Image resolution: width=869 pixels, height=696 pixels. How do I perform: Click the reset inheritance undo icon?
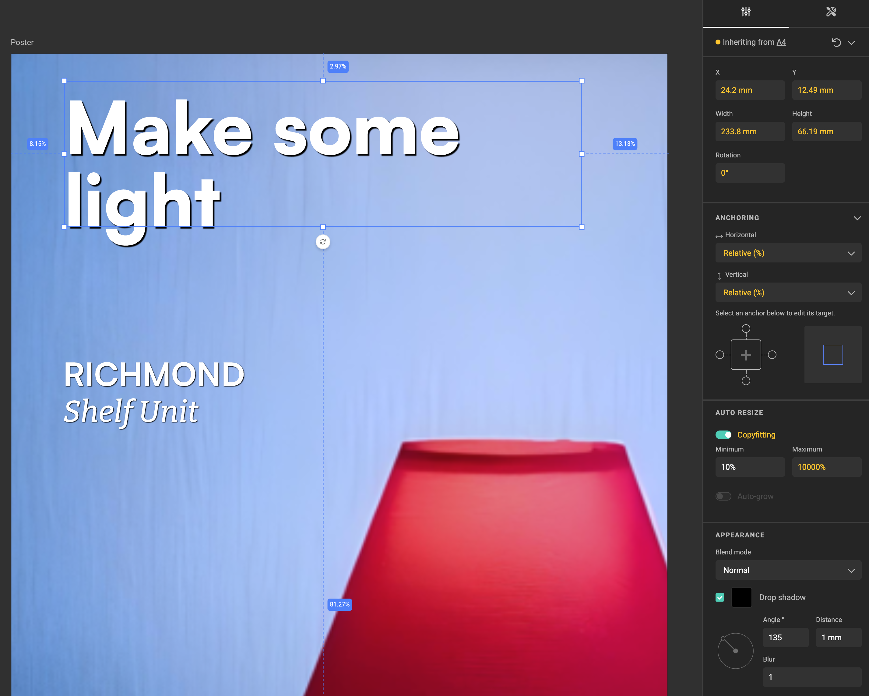[x=836, y=42]
